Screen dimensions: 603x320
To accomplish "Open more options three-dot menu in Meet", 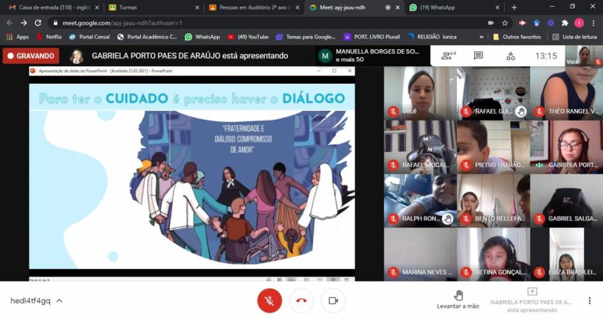I will click(589, 301).
